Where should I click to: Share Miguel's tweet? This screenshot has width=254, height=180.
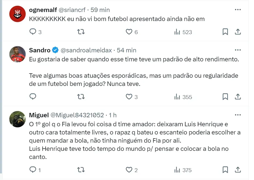[x=238, y=170]
